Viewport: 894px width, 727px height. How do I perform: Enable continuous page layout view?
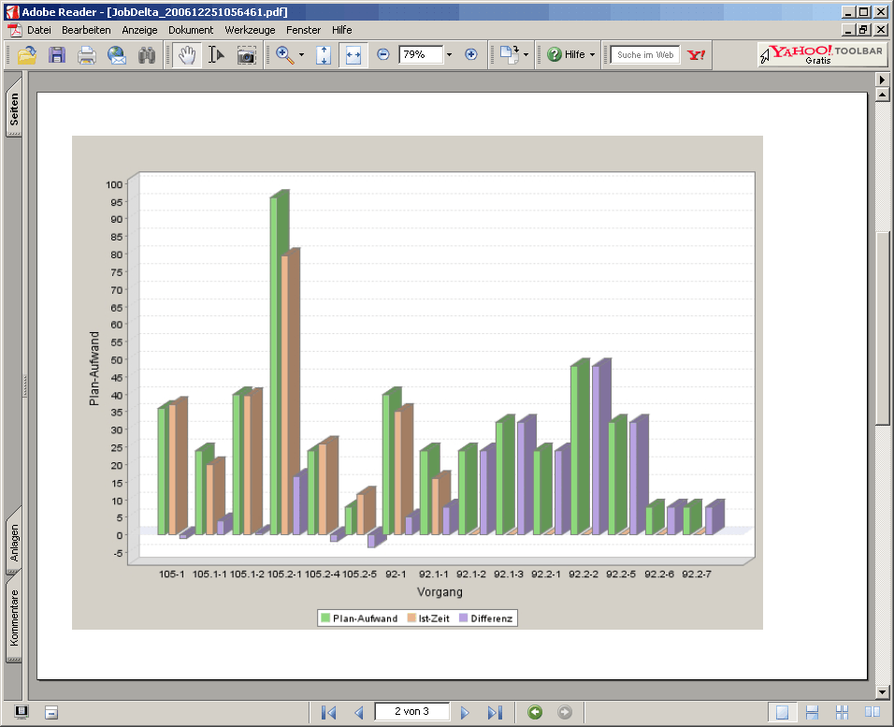[x=812, y=713]
